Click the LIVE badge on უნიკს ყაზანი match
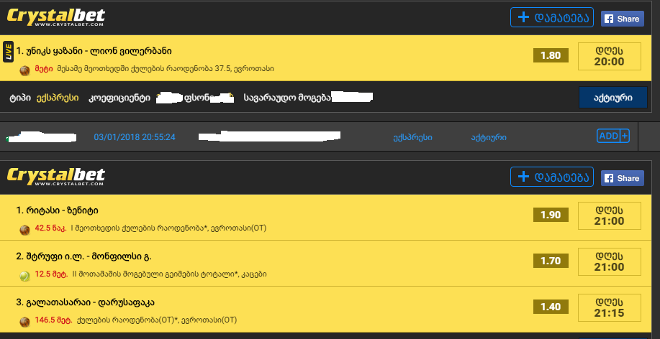 8,52
